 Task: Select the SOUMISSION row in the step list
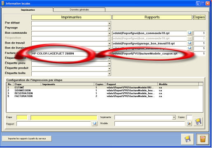103,90
